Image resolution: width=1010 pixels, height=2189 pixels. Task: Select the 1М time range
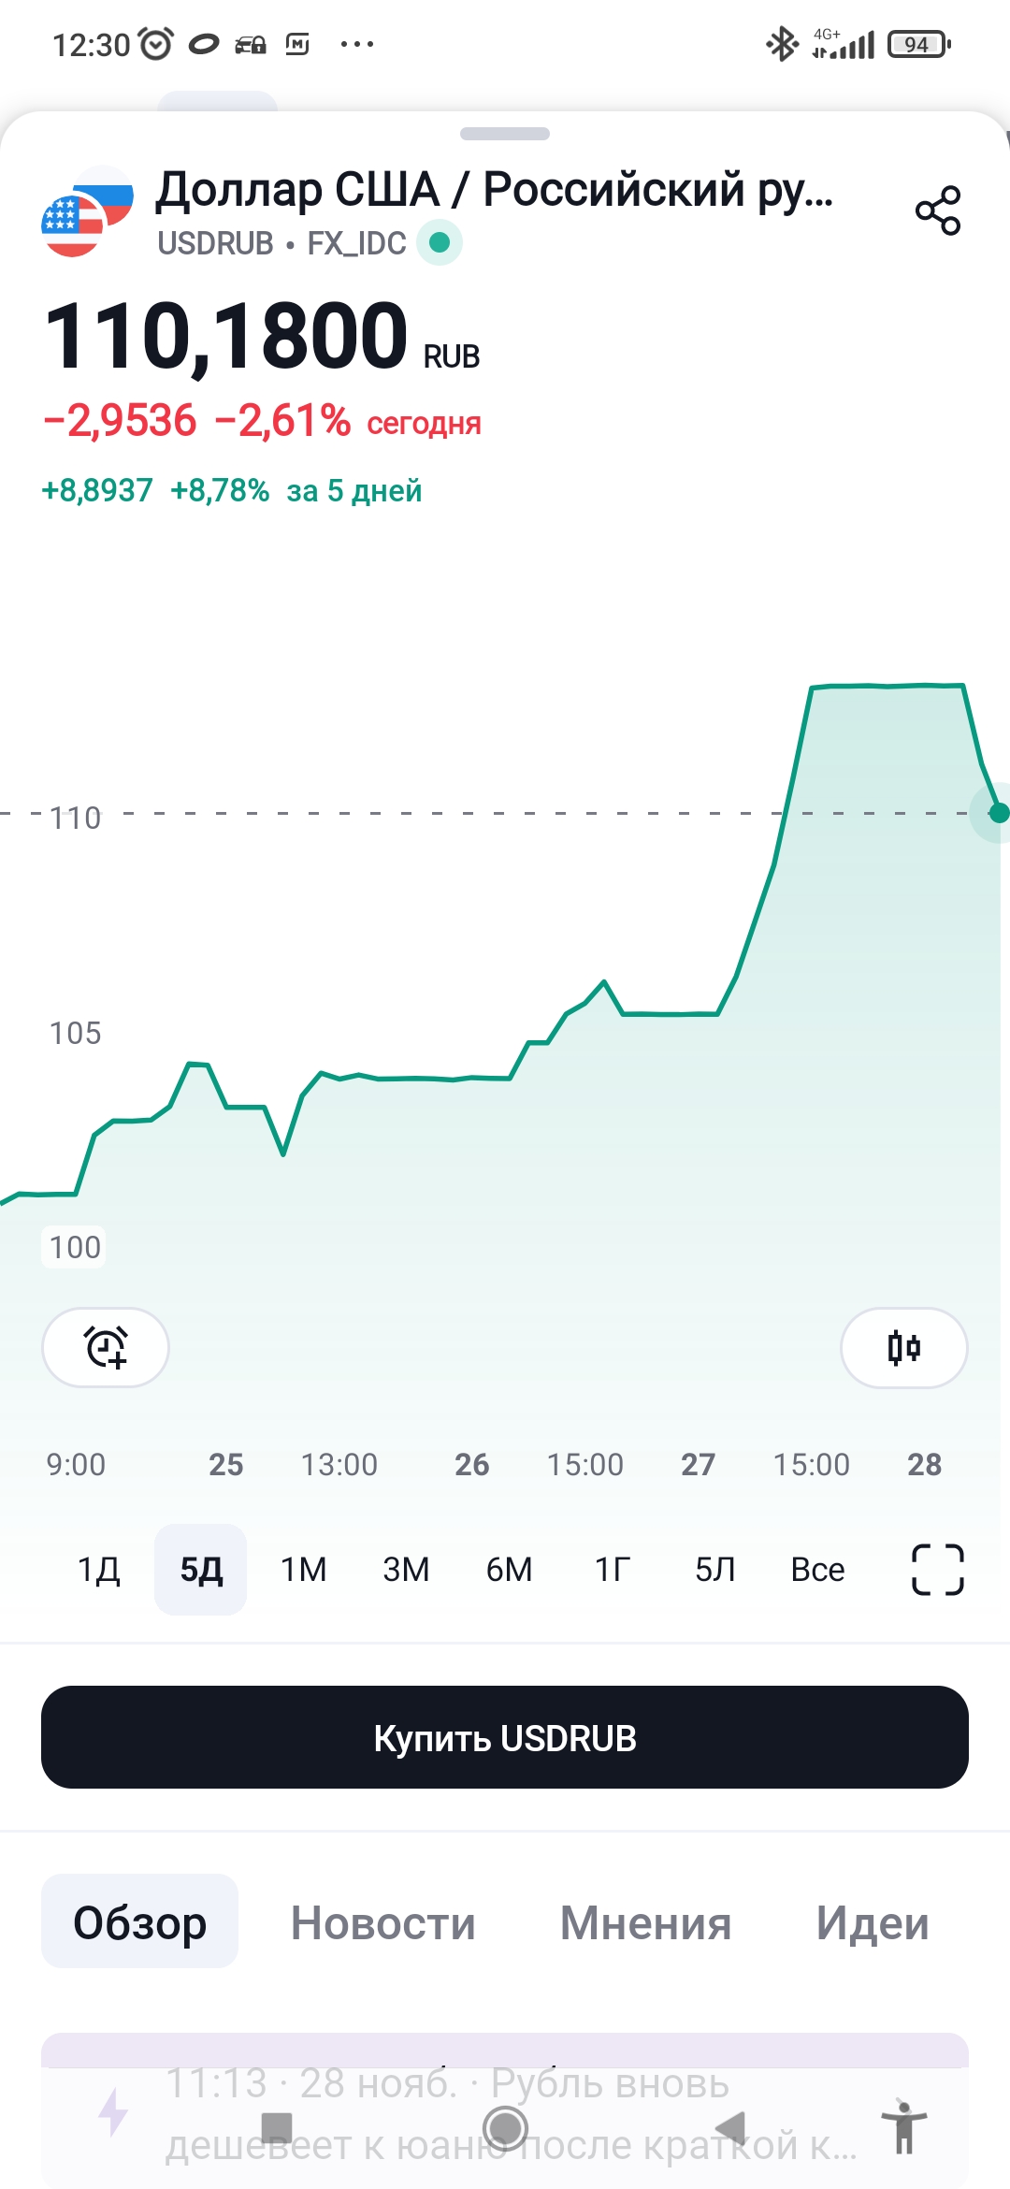click(304, 1569)
